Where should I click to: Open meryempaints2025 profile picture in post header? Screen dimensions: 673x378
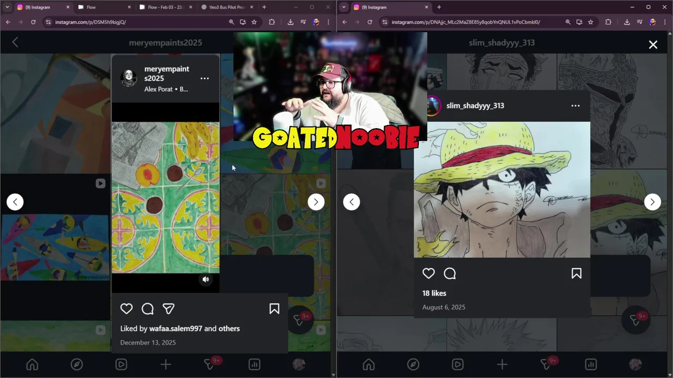129,78
